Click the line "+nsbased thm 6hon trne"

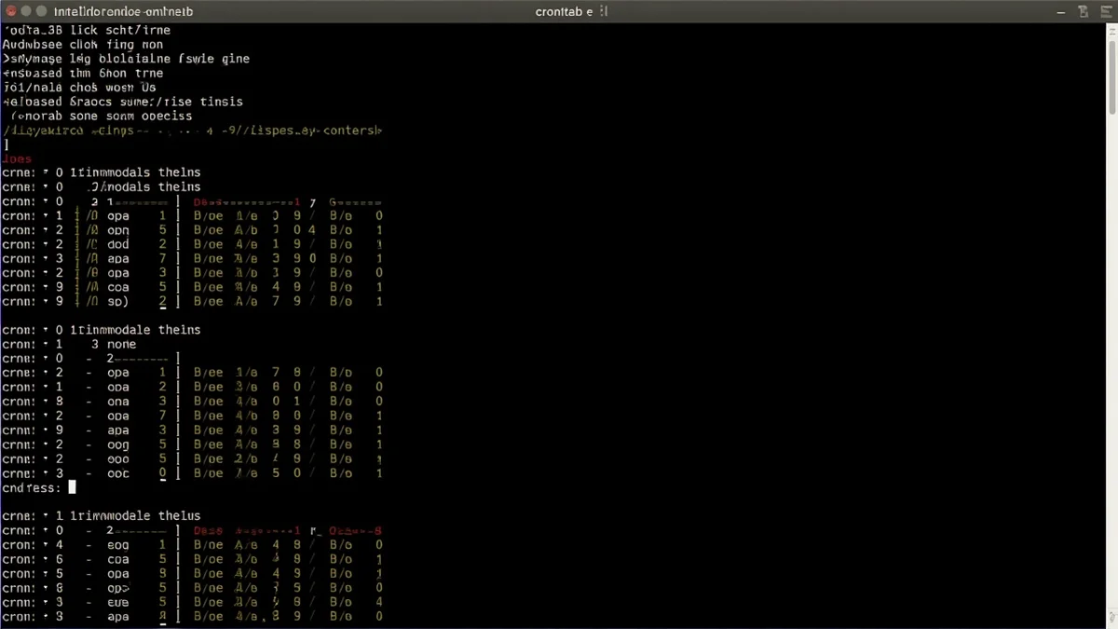(83, 73)
